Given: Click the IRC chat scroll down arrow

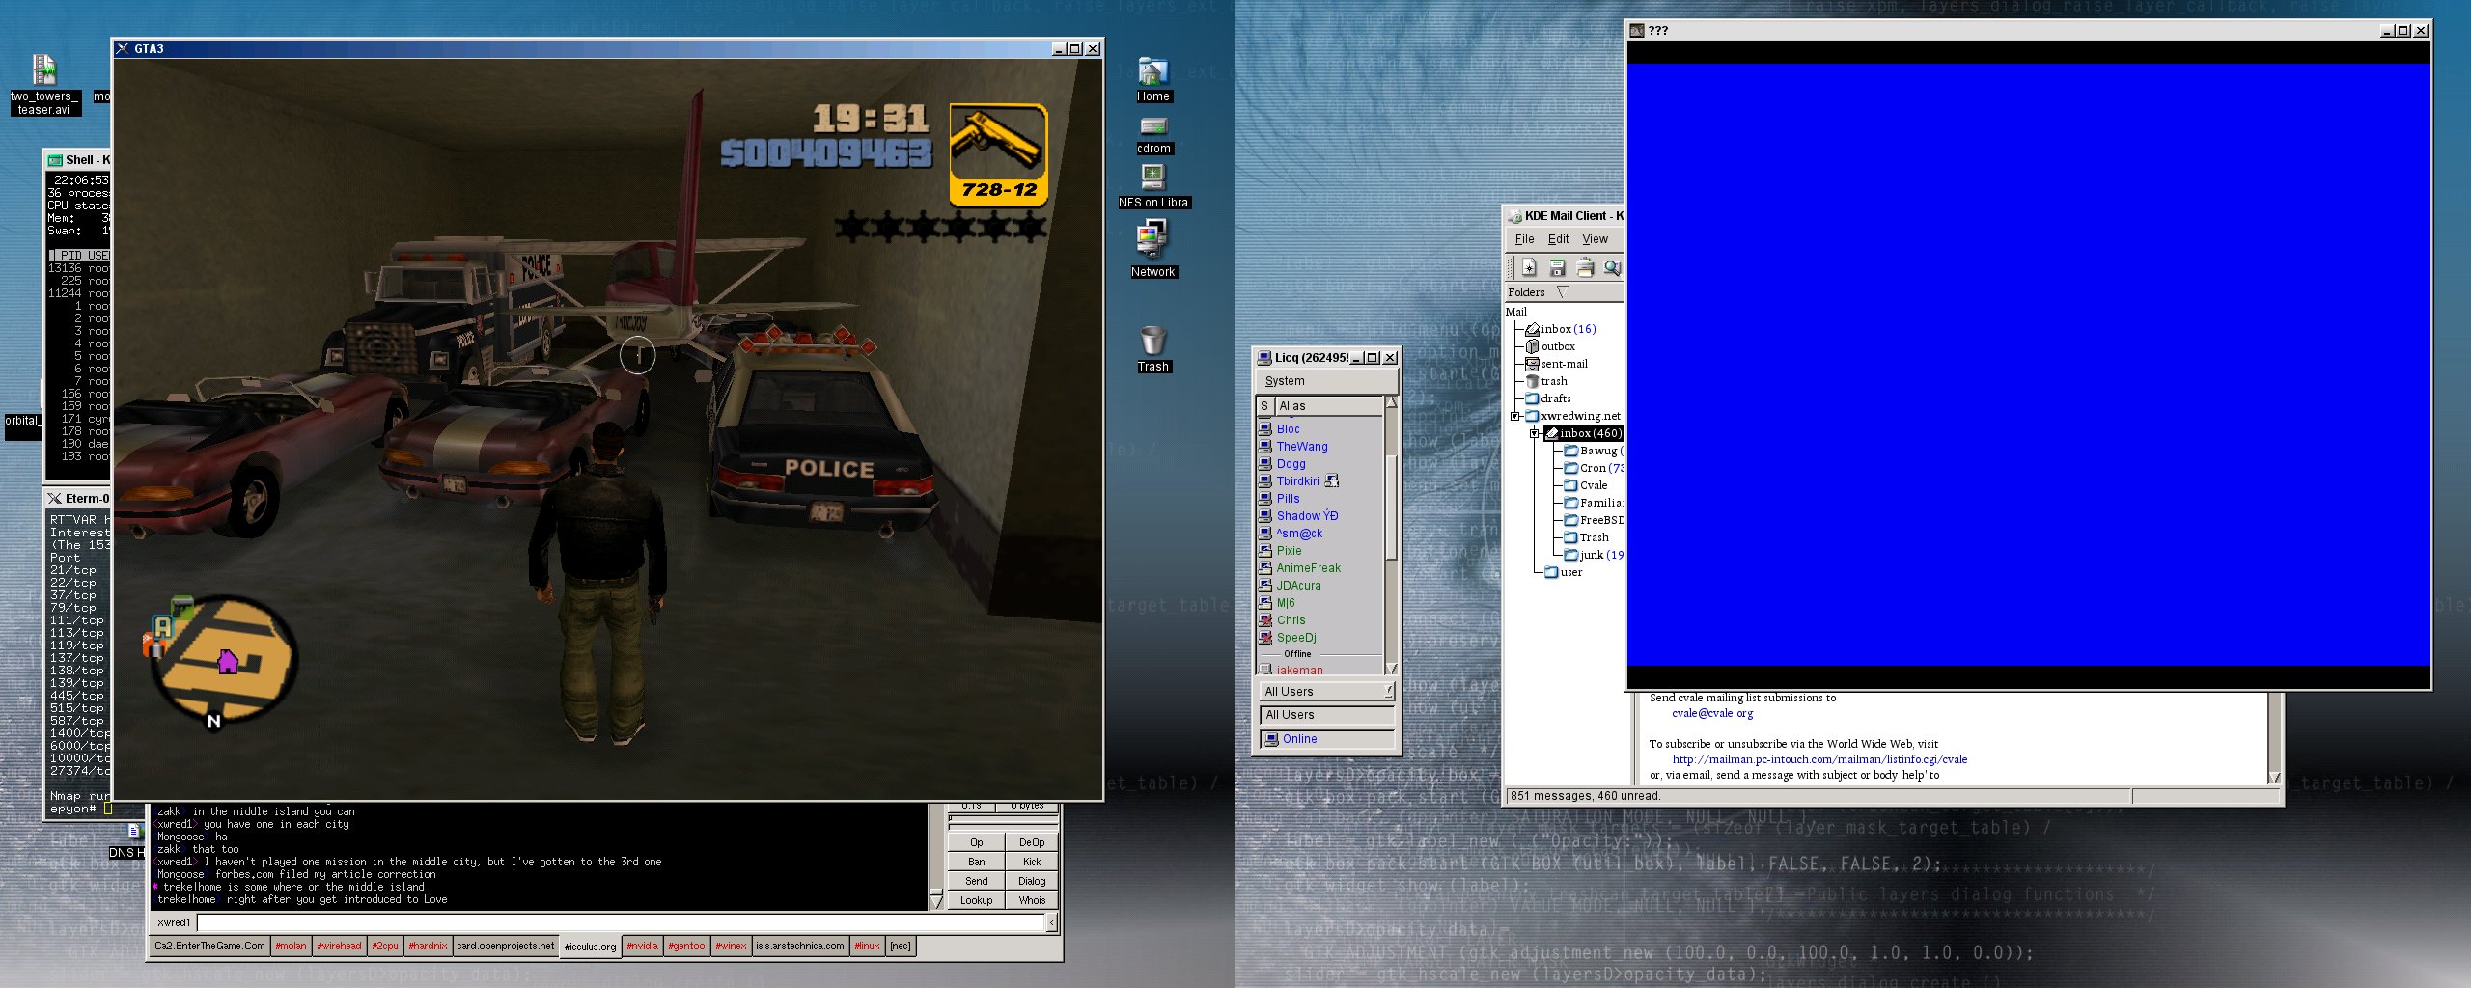Looking at the screenshot, I should point(935,902).
